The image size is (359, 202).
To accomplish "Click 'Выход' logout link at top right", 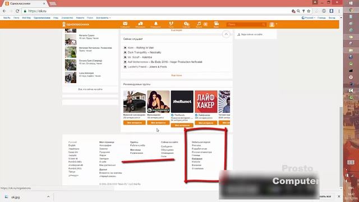I will [332, 17].
